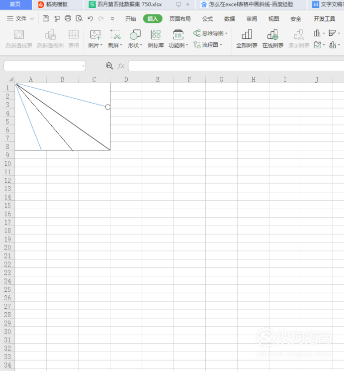Open the Security (安全) tab
Image resolution: width=344 pixels, height=371 pixels.
296,19
